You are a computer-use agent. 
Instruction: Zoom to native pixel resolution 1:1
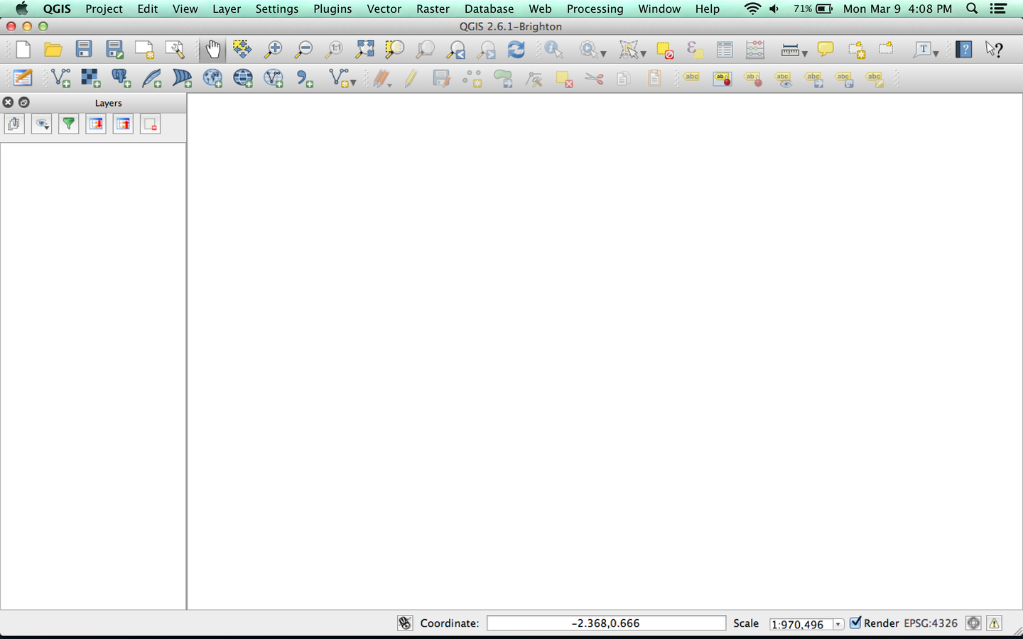334,50
